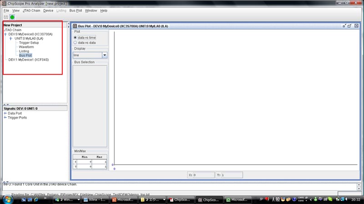
Task: Select Trigger Setup in project tree
Action: [x=29, y=43]
